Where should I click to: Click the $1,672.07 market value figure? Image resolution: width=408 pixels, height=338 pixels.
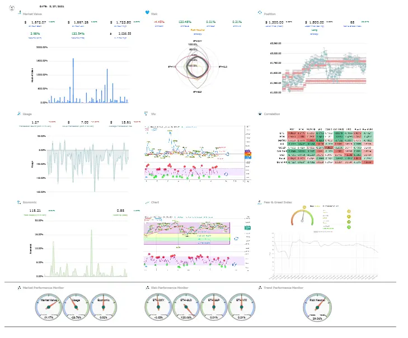(x=36, y=22)
